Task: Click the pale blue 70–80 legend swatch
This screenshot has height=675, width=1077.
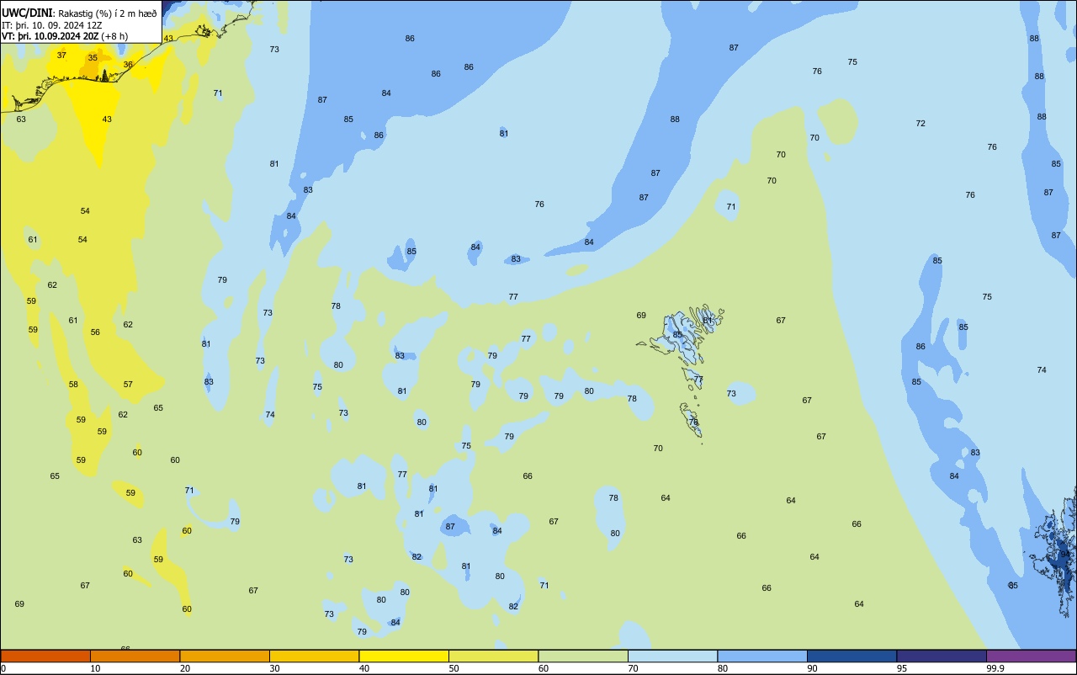Action: click(672, 656)
